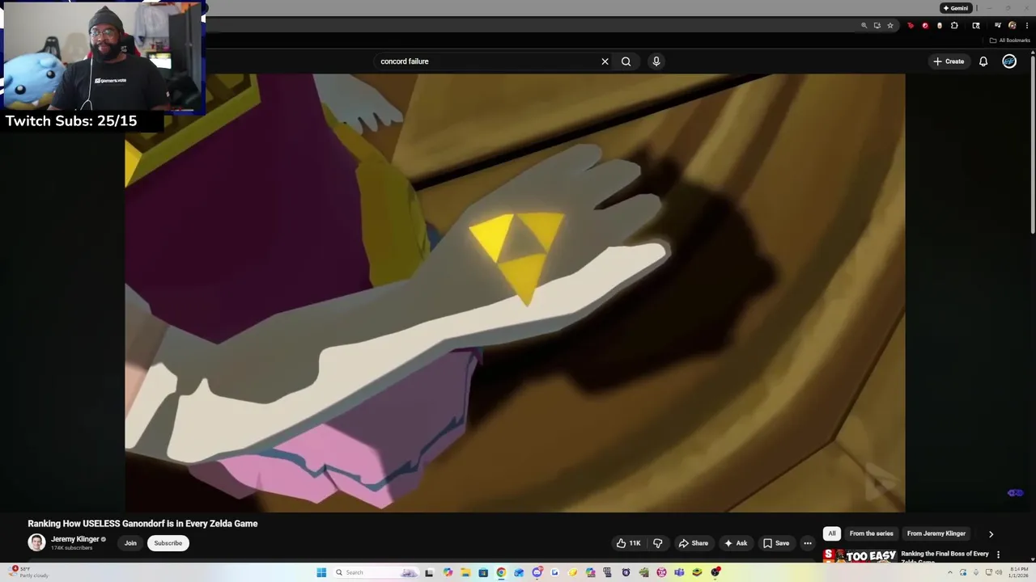Open Microsoft Store from the taskbar
This screenshot has height=582, width=1036.
coord(483,572)
